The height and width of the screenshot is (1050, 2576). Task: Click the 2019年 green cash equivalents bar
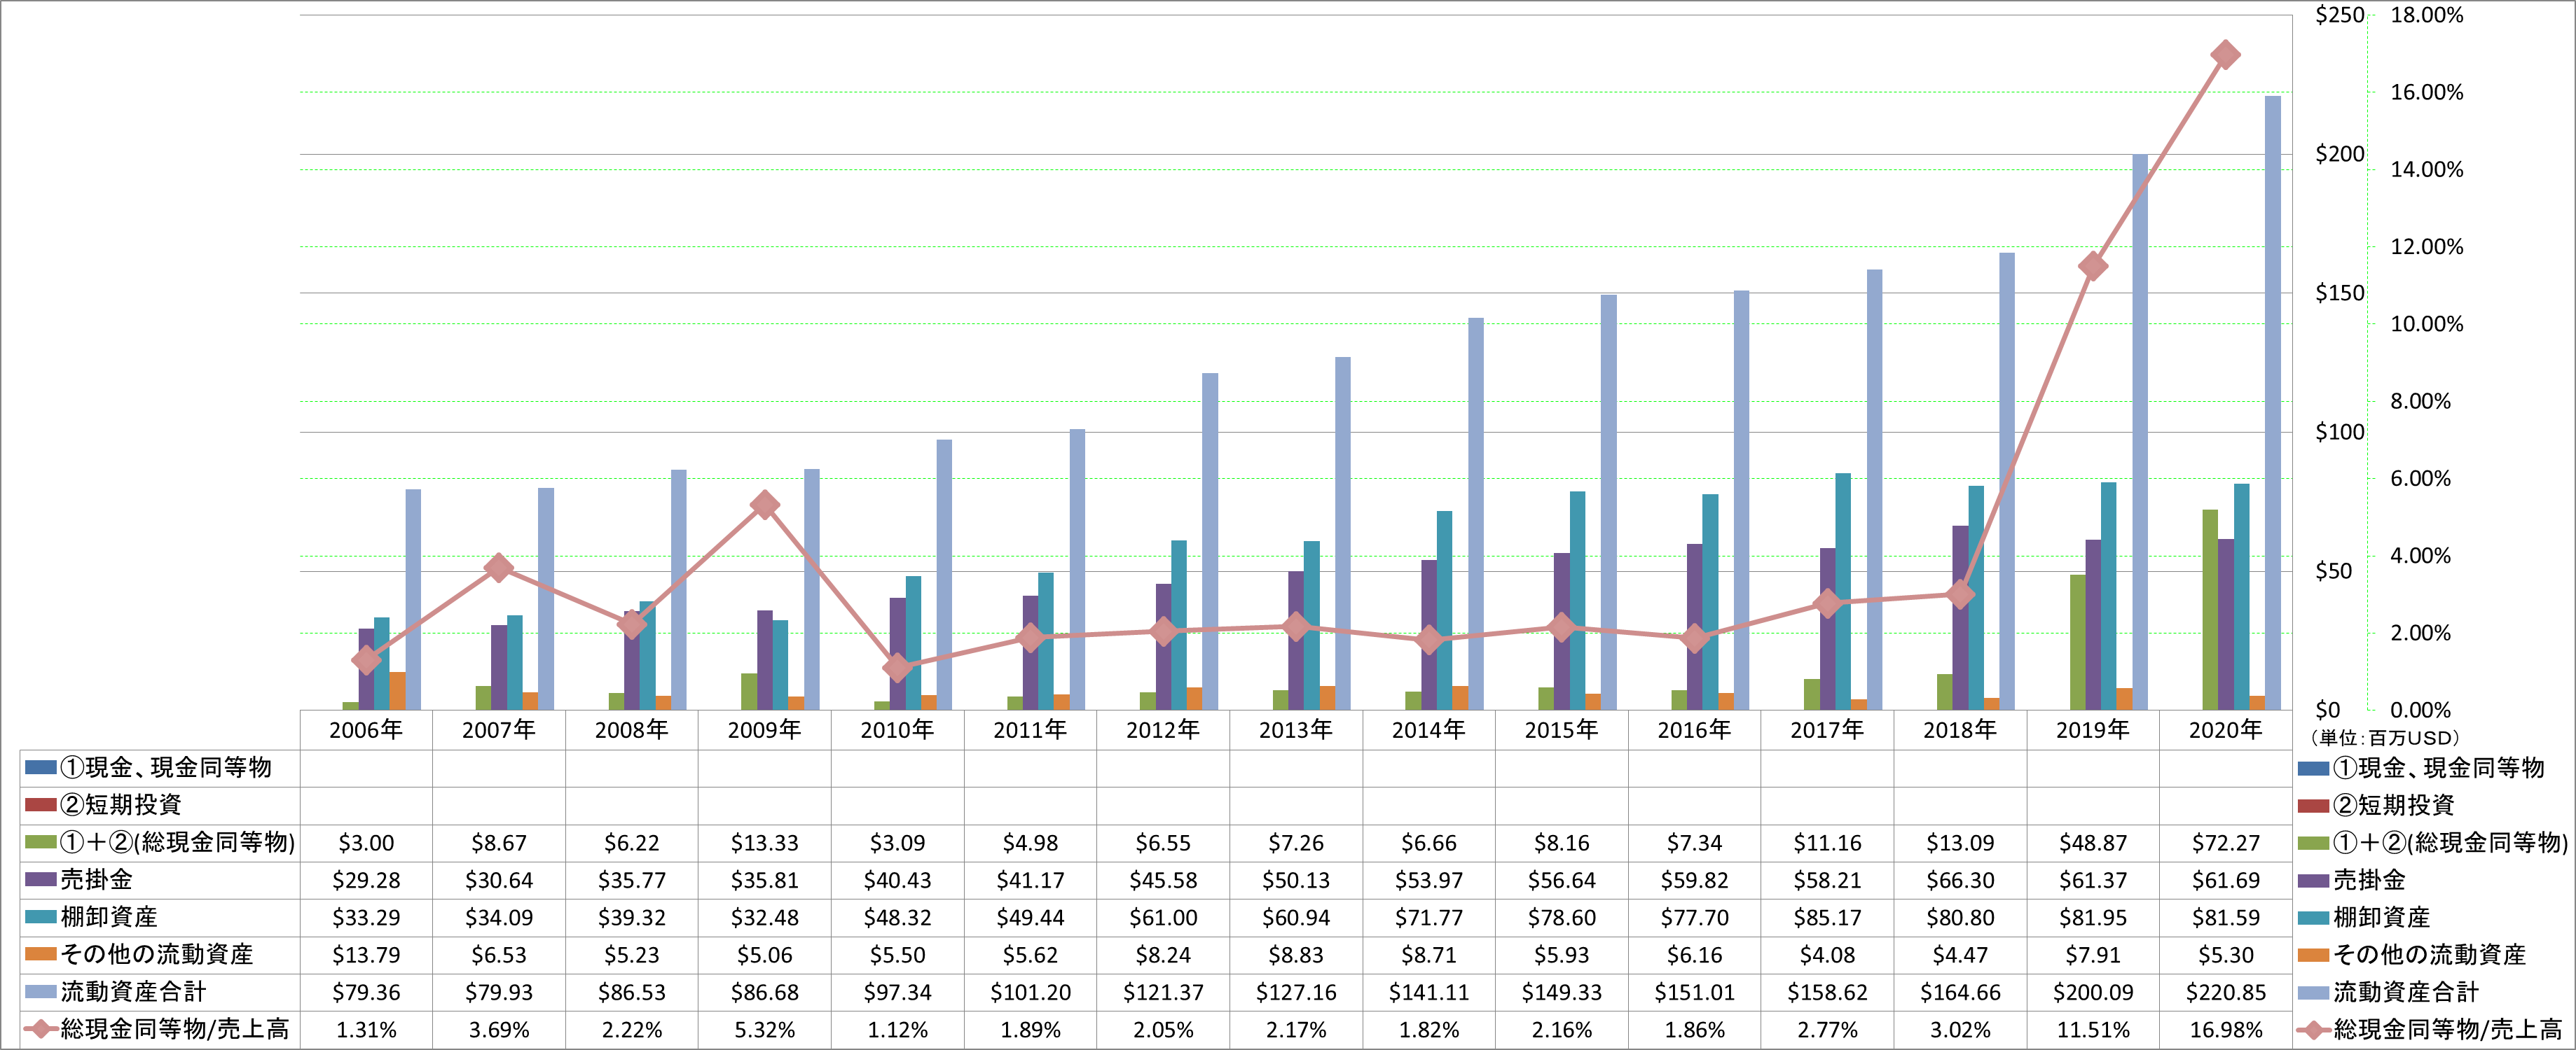pos(2078,643)
